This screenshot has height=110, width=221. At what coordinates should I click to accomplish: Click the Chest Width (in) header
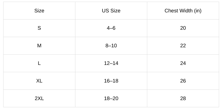coord(183,11)
